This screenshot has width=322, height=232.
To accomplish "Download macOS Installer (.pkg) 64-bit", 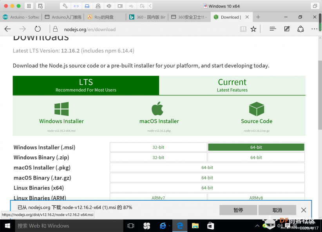I will (207, 167).
